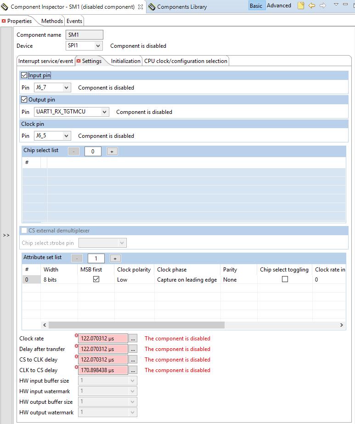
Task: Click the Delay after transfer error icon
Action: click(76, 346)
